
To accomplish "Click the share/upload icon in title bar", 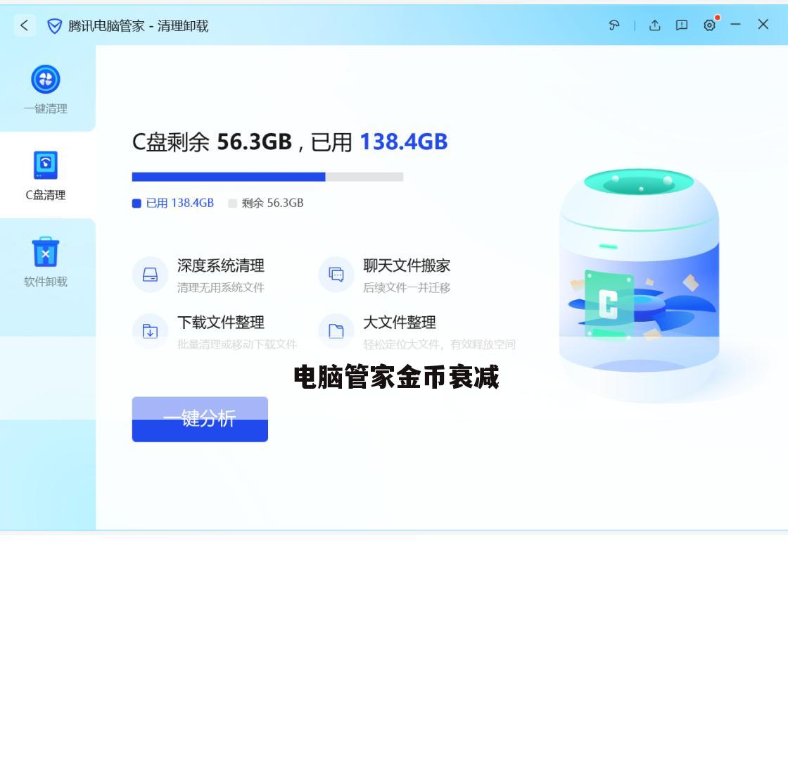I will [x=654, y=25].
